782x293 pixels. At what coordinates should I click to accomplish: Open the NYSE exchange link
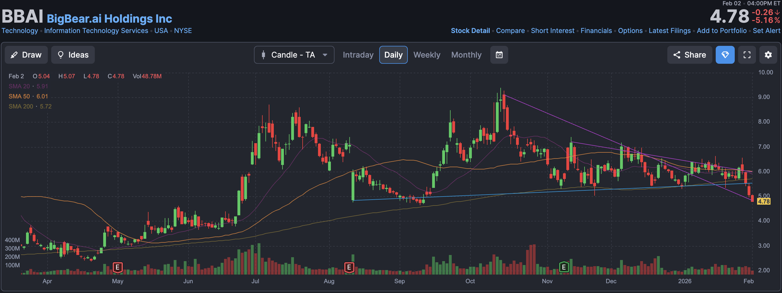(183, 31)
